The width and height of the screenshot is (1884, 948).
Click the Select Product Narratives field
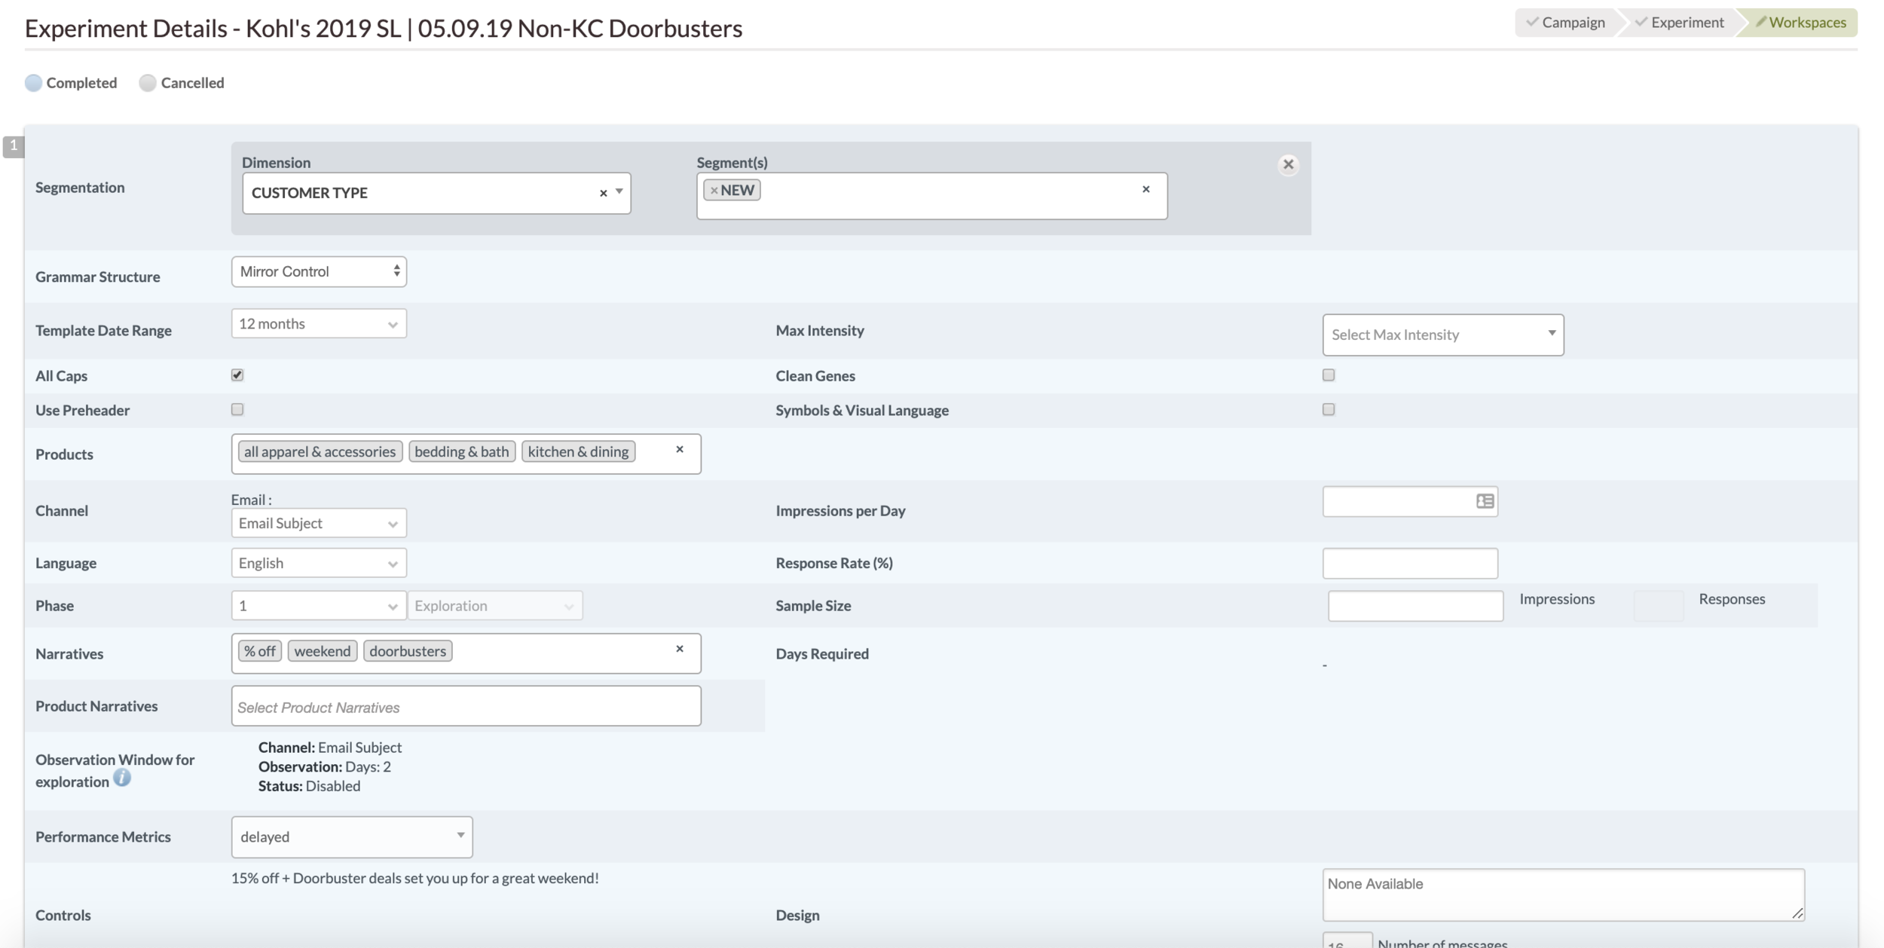pos(466,706)
